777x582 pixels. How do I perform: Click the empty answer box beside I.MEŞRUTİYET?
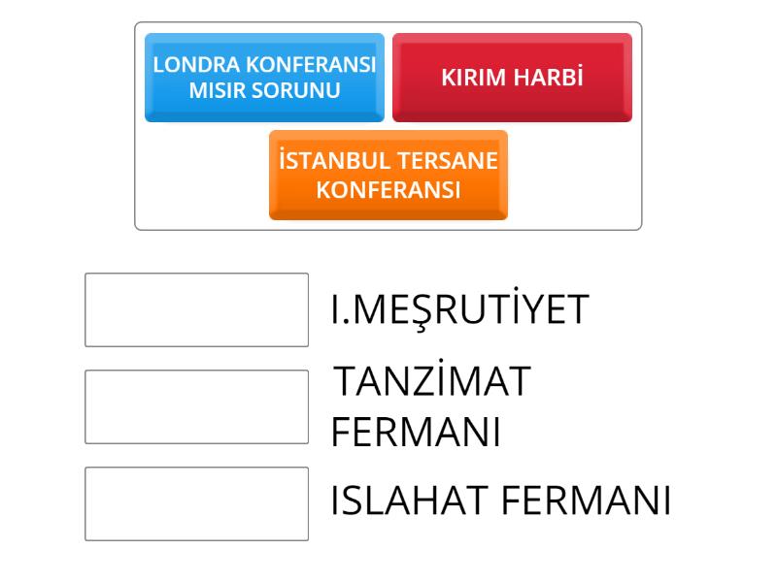coord(197,309)
